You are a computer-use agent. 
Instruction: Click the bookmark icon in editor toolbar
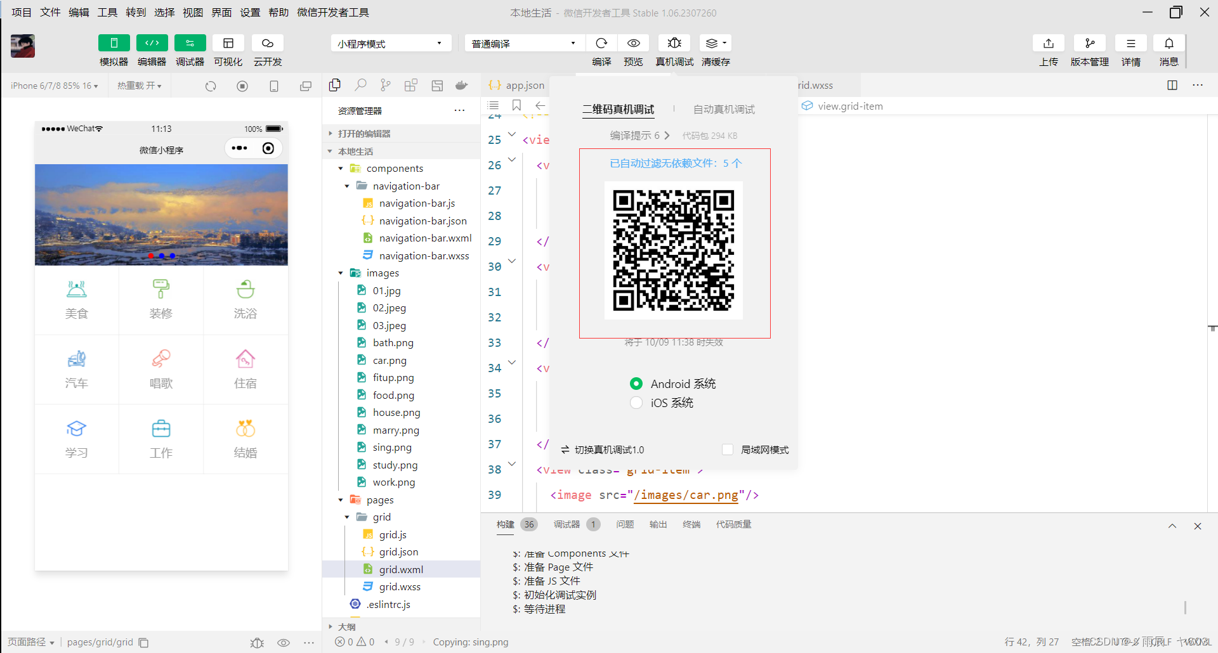click(x=516, y=105)
